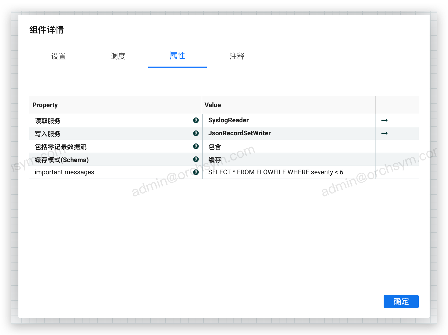Viewport: 448px width, 335px height.
Task: Switch to the 调度 tab
Action: (118, 56)
